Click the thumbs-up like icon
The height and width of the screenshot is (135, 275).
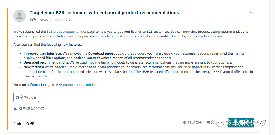pos(19,123)
